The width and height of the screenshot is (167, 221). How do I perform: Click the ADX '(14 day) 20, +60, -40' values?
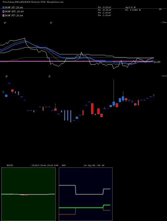tap(94, 165)
